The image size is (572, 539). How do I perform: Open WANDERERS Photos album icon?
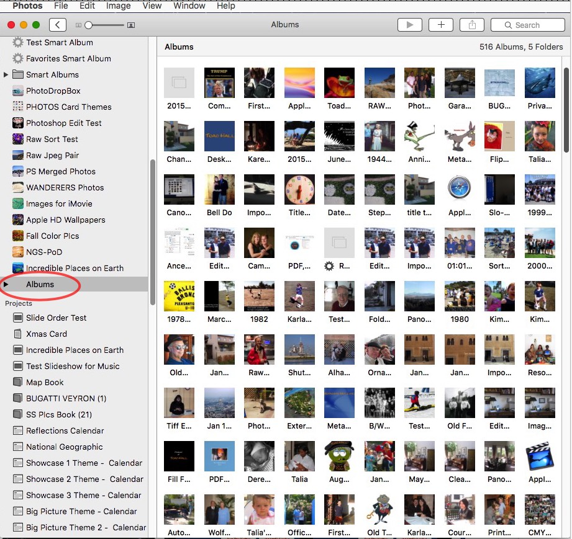pos(18,187)
